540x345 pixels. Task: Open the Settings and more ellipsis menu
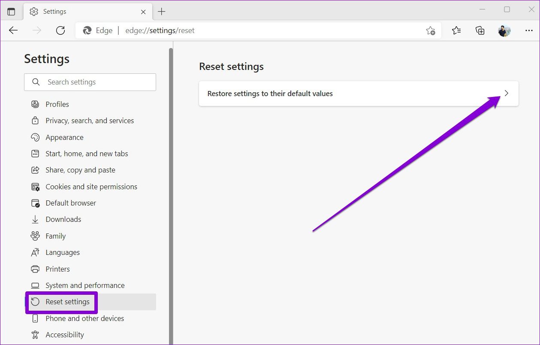(x=528, y=30)
